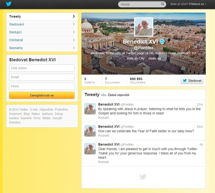This screenshot has width=215, height=193.
Task: Select the Vše tweets filter
Action: pyautogui.click(x=103, y=95)
